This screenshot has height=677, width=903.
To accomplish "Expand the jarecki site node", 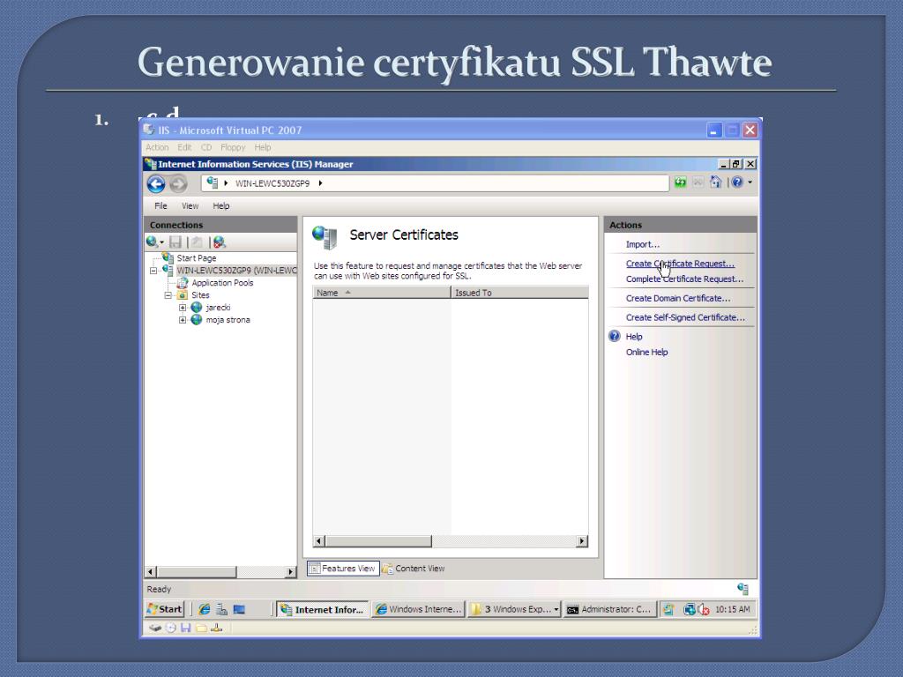I will (x=183, y=308).
